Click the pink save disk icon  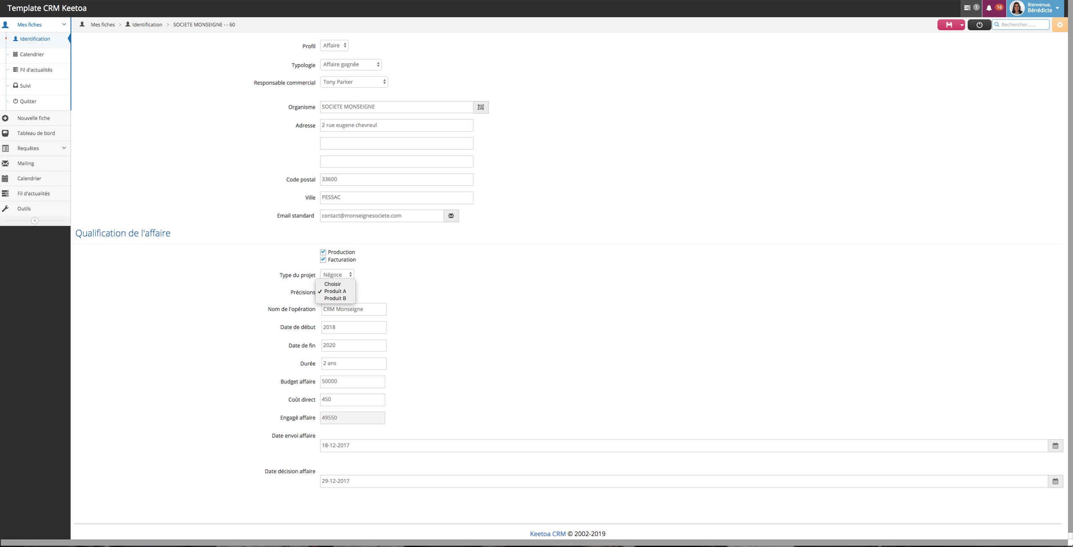948,25
